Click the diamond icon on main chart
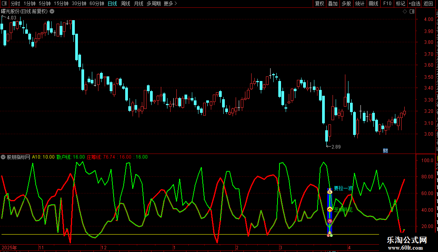 point(405,12)
